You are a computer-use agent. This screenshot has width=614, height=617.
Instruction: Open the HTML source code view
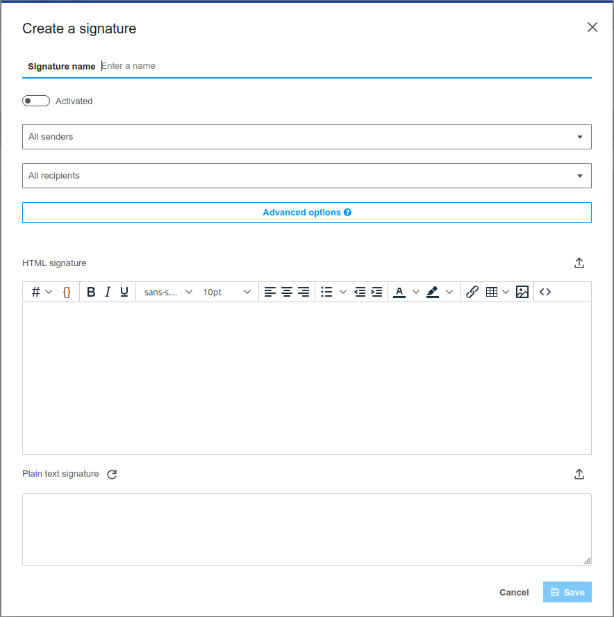pos(545,293)
